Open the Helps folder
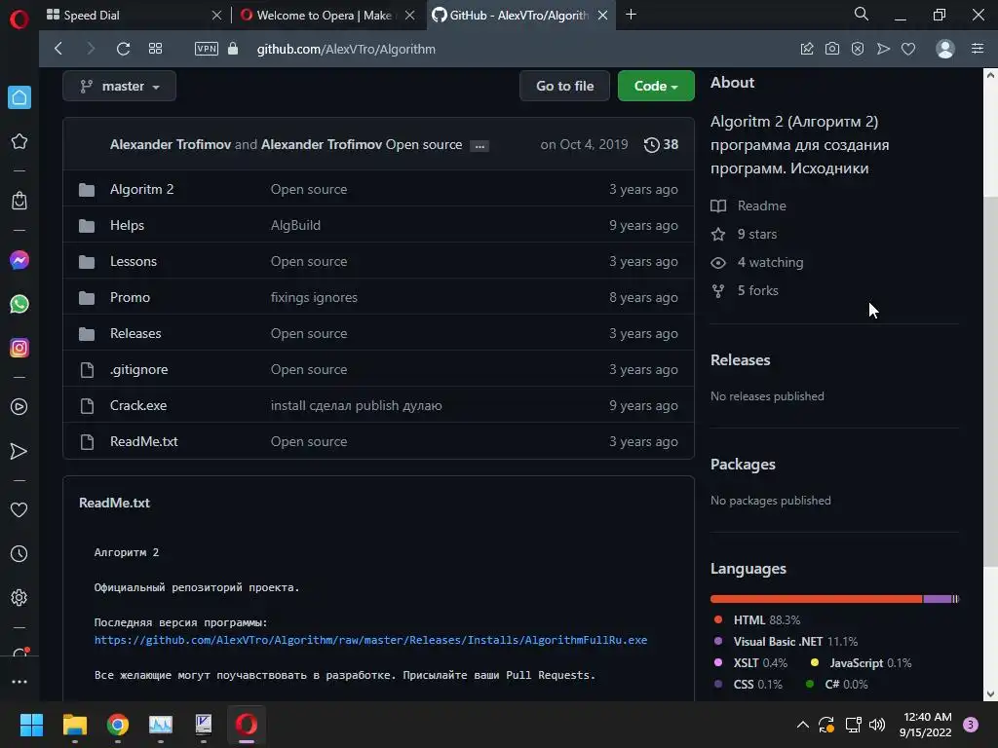Screen dimensions: 998x748 tap(127, 225)
